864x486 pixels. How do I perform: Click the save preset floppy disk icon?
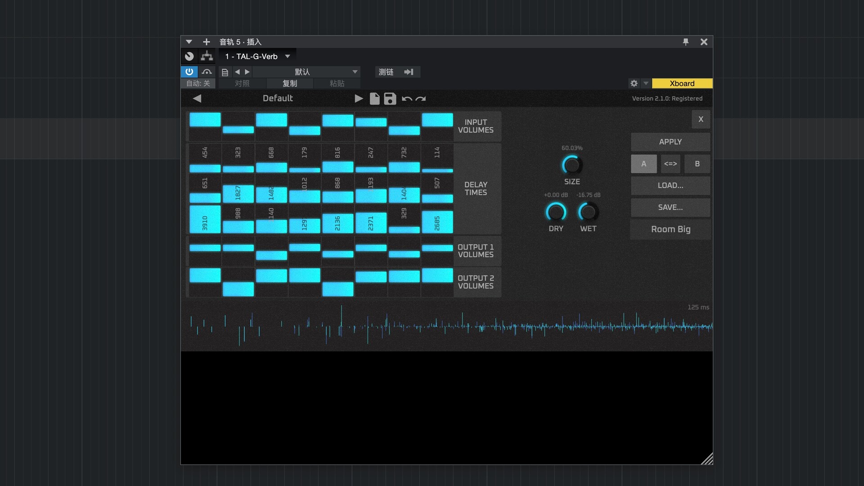pyautogui.click(x=390, y=99)
